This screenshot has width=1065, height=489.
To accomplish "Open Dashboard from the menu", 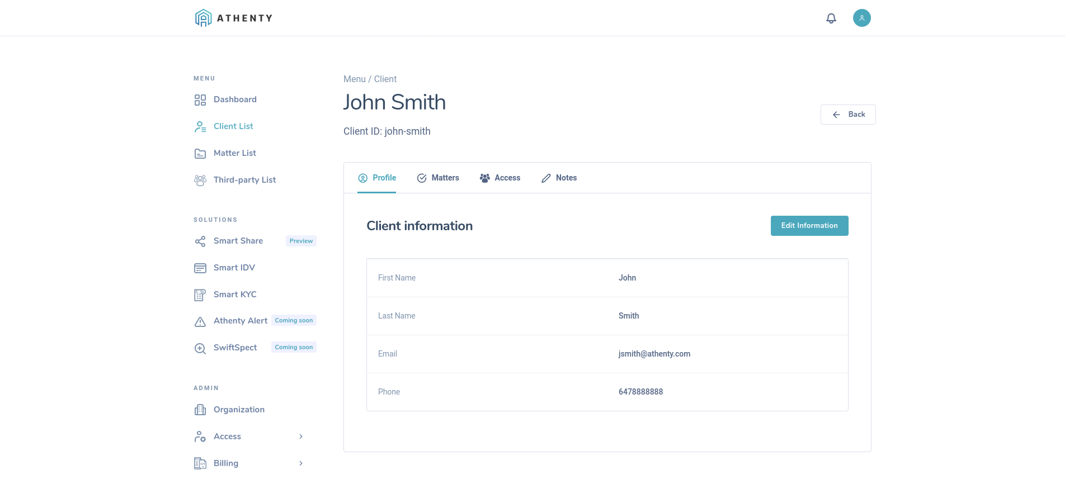I will click(x=235, y=99).
